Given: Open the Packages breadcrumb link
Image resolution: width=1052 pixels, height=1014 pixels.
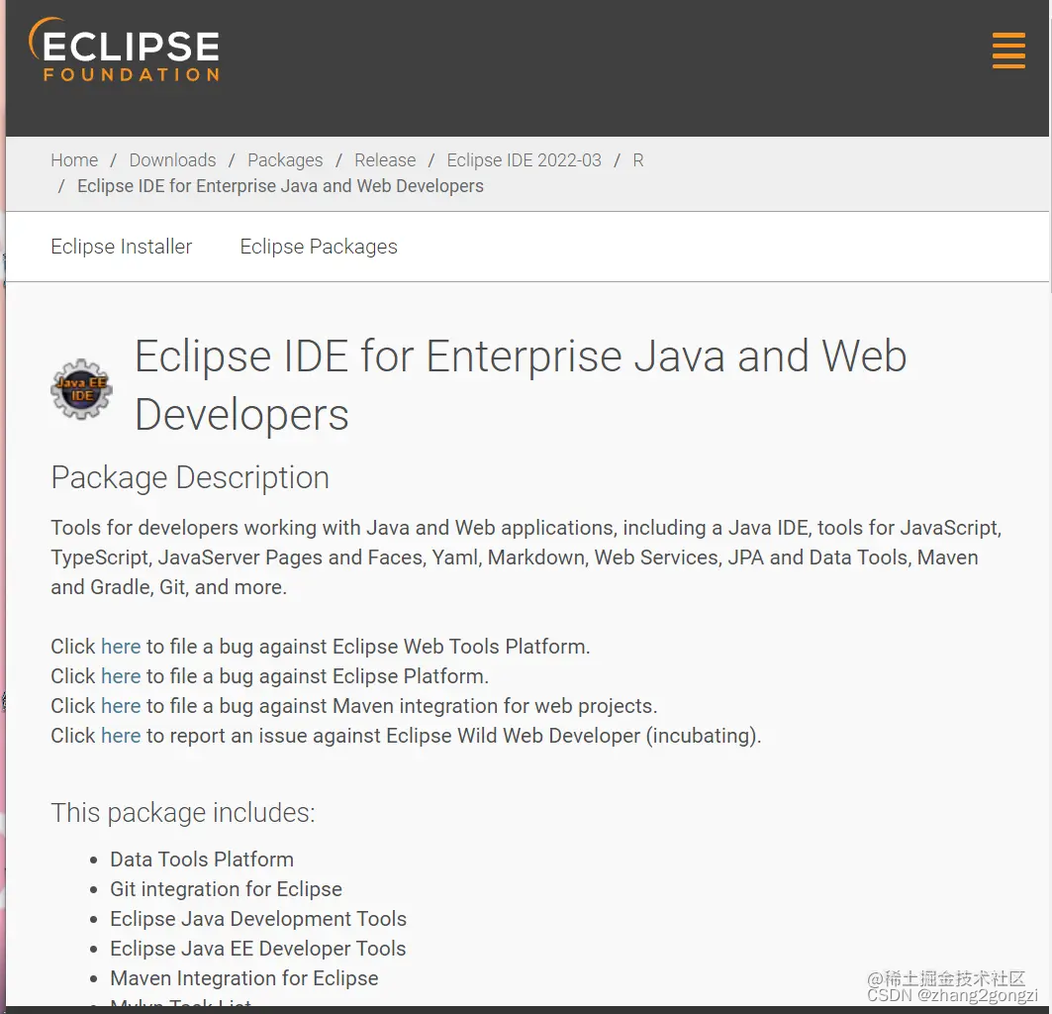Looking at the screenshot, I should click(x=285, y=159).
